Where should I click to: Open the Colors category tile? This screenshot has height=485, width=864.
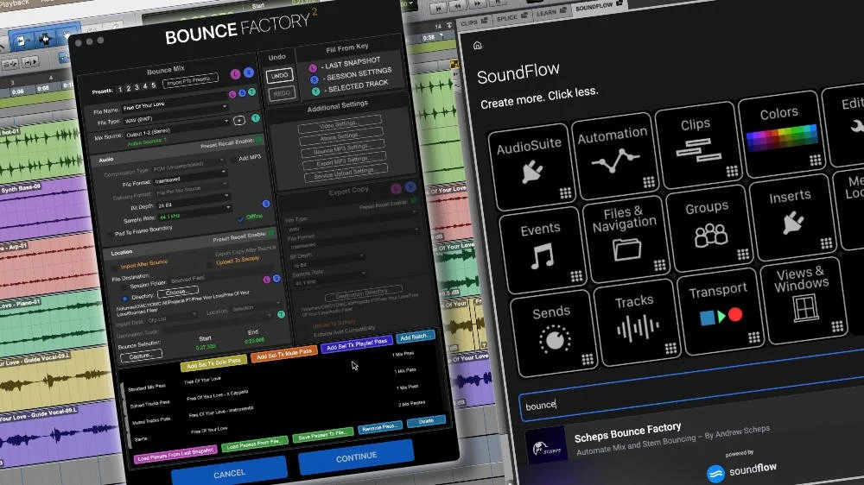781,134
